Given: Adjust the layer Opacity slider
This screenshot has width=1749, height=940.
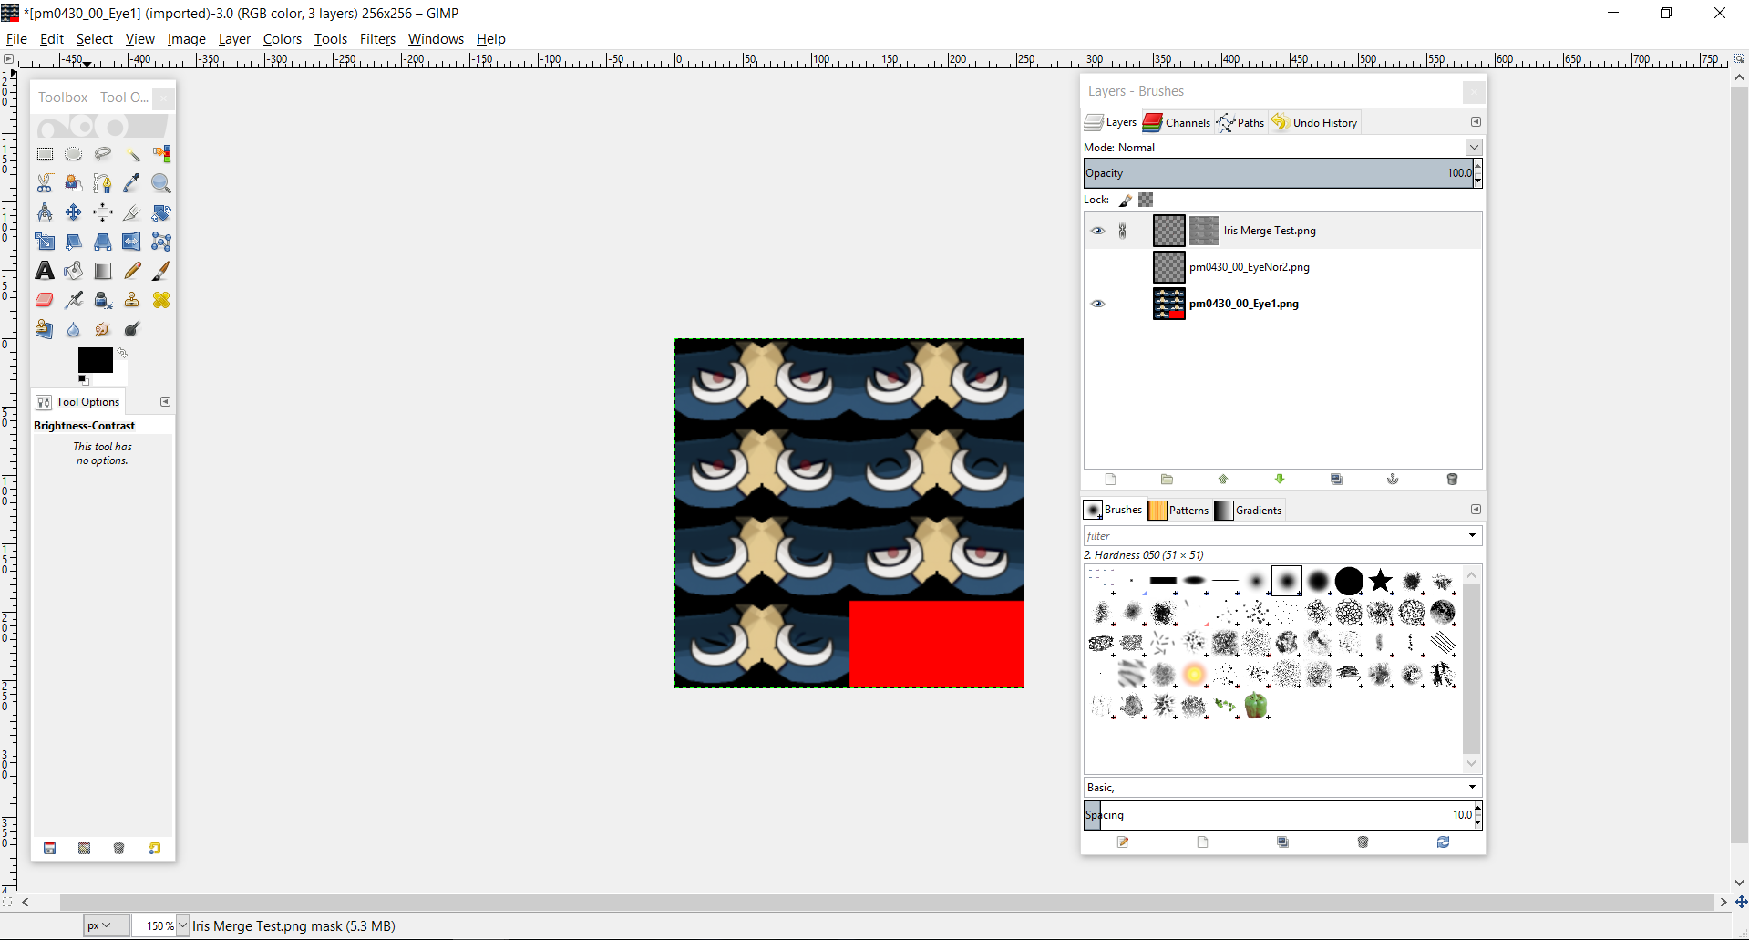Looking at the screenshot, I should point(1278,173).
